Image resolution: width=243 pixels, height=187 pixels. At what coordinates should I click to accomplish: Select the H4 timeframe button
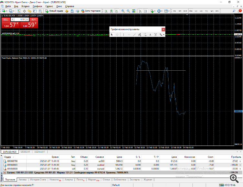[201, 11]
